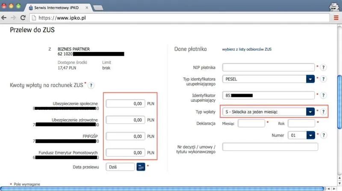Image resolution: width=342 pixels, height=191 pixels.
Task: Click help icon by Kwoty wpłaty heading
Action: (x=91, y=86)
